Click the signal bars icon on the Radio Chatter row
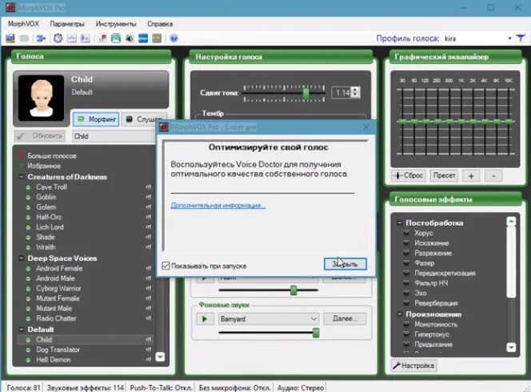 pyautogui.click(x=148, y=318)
